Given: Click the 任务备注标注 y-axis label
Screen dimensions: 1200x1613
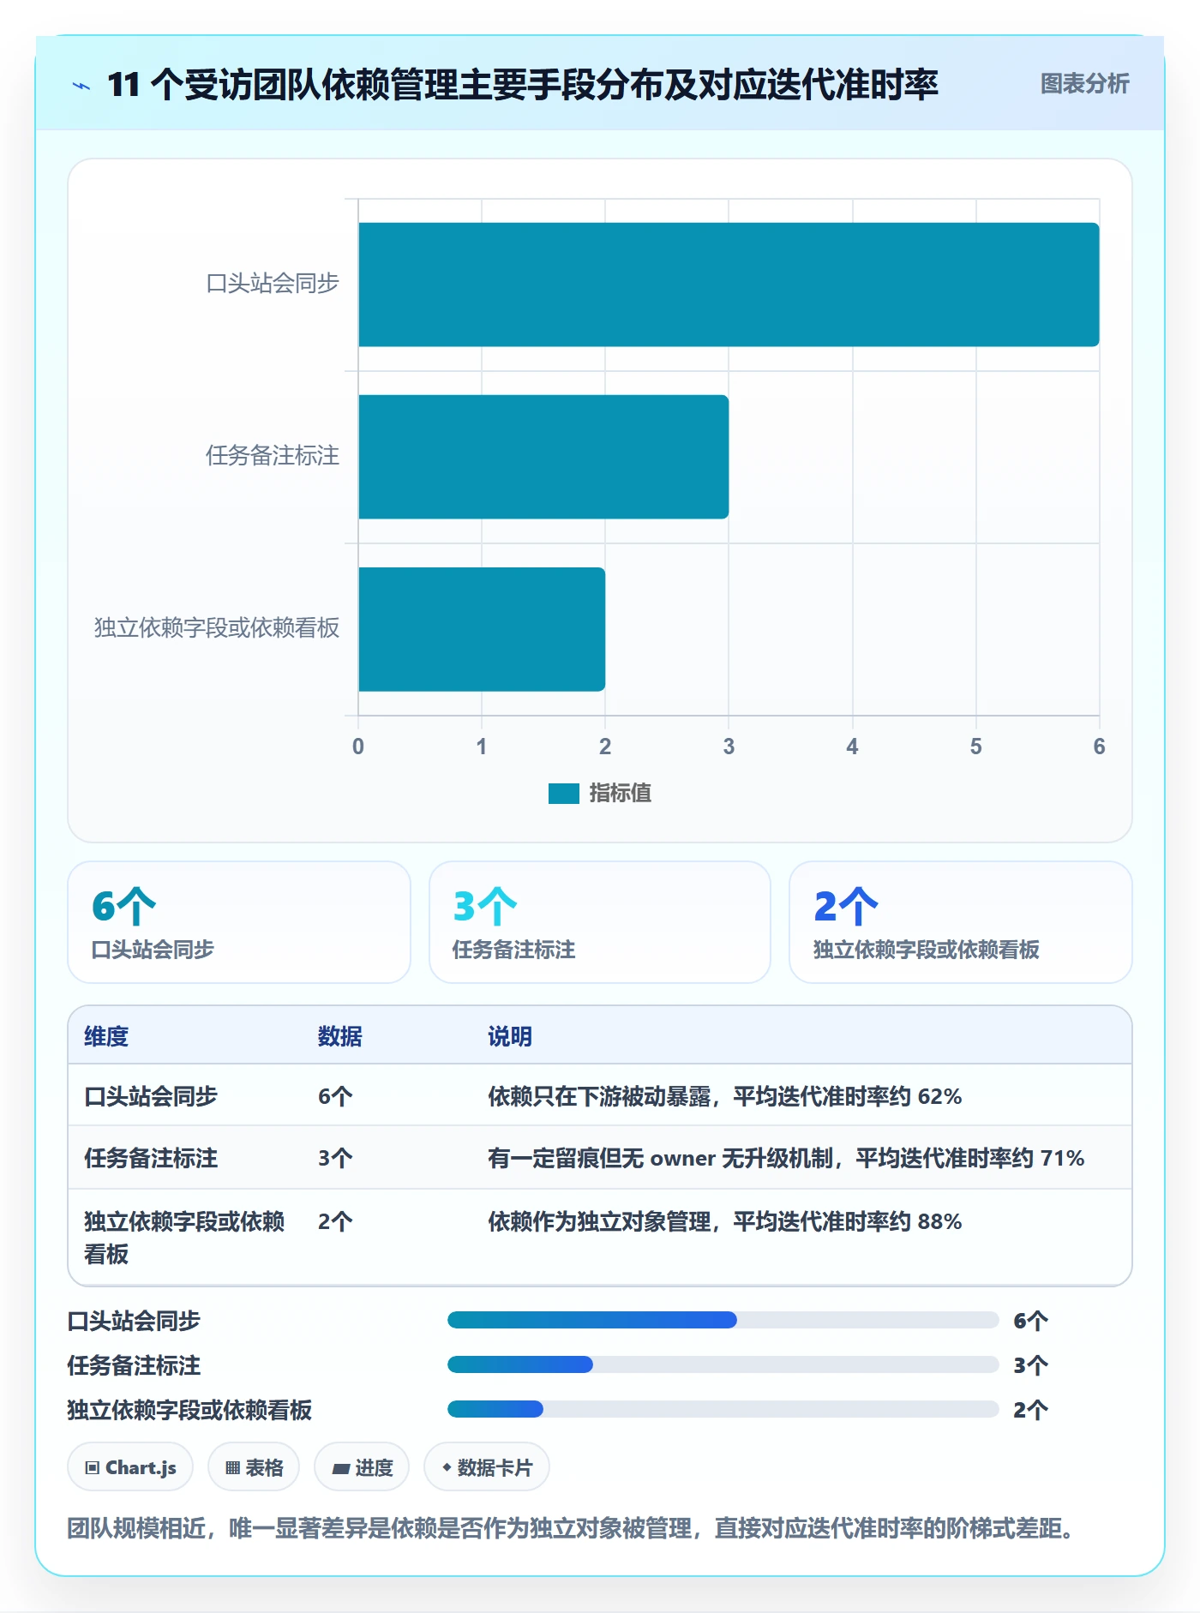Looking at the screenshot, I should coord(273,456).
